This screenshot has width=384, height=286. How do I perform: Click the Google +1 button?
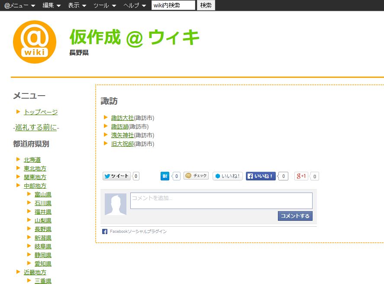[301, 176]
